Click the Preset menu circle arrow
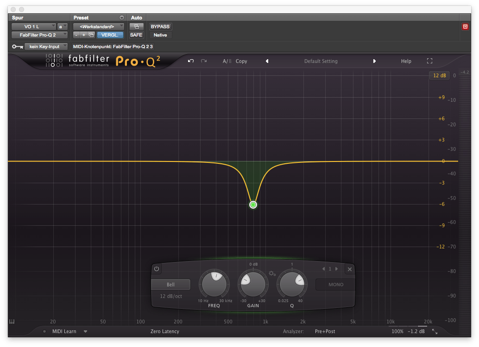The height and width of the screenshot is (347, 479). [x=121, y=18]
